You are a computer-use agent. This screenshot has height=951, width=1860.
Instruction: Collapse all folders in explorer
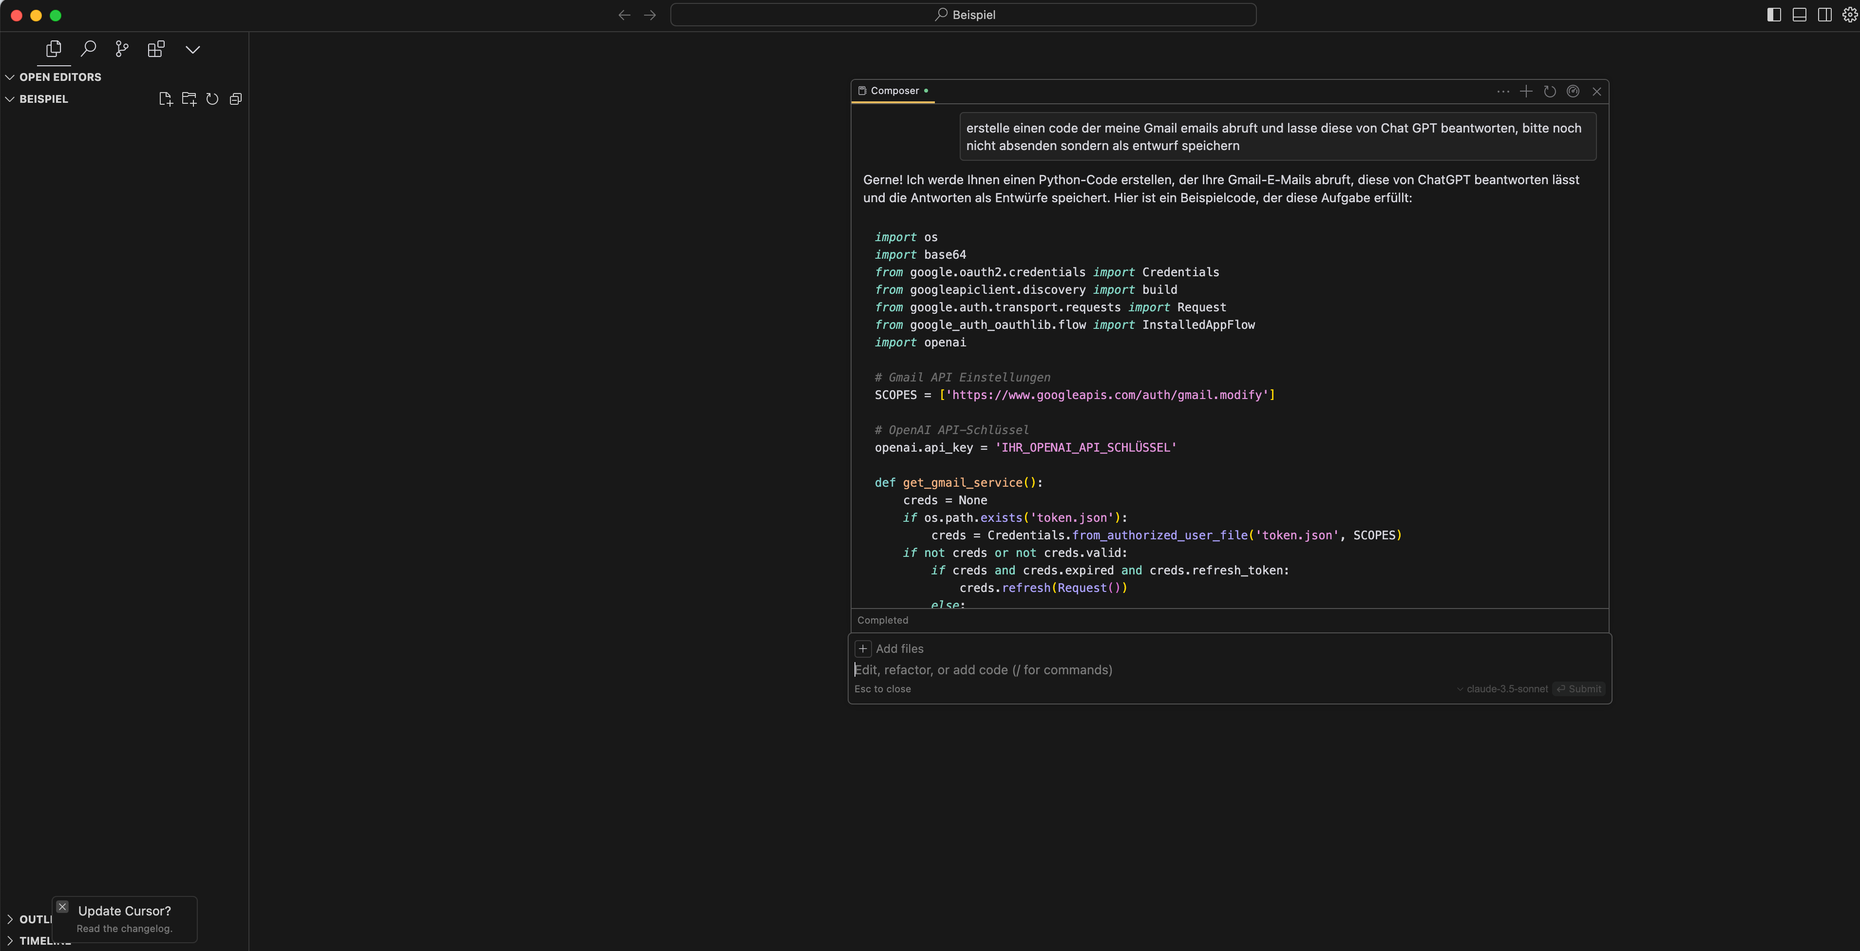pyautogui.click(x=235, y=99)
